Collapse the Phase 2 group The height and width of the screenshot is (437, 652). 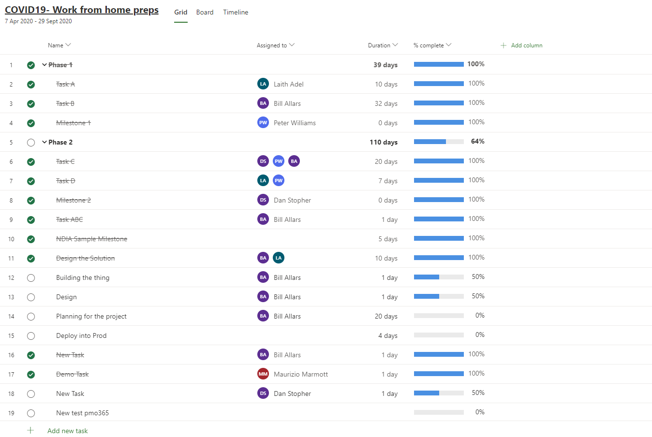pyautogui.click(x=44, y=142)
